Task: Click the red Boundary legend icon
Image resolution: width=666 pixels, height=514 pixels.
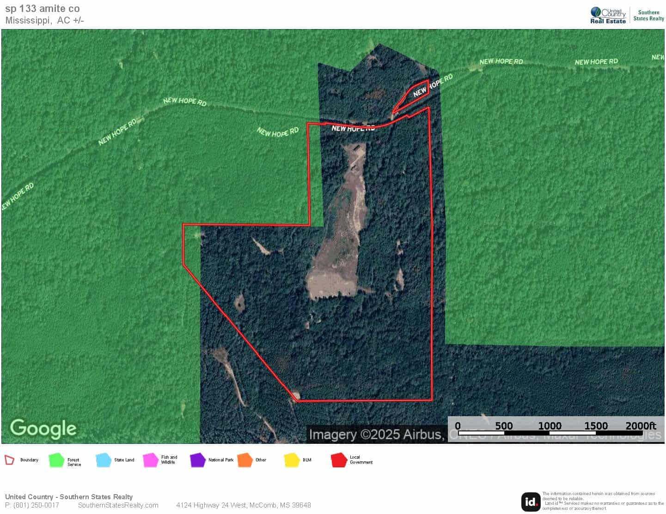Action: coord(10,460)
